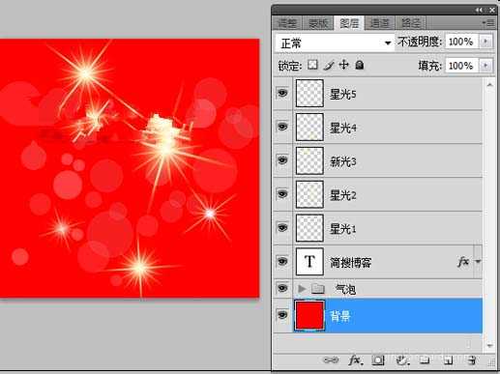Viewport: 500px width, 374px height.
Task: Enable lock image pixels brush icon
Action: (328, 65)
